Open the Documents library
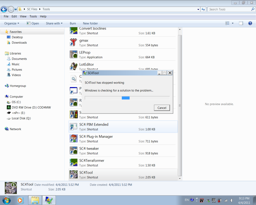 point(19,59)
